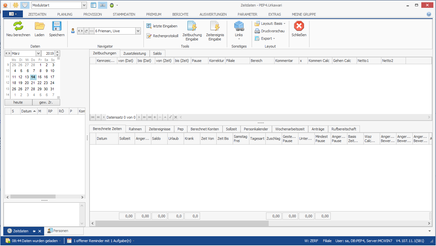Open Druckvorschau print preview

click(x=270, y=31)
